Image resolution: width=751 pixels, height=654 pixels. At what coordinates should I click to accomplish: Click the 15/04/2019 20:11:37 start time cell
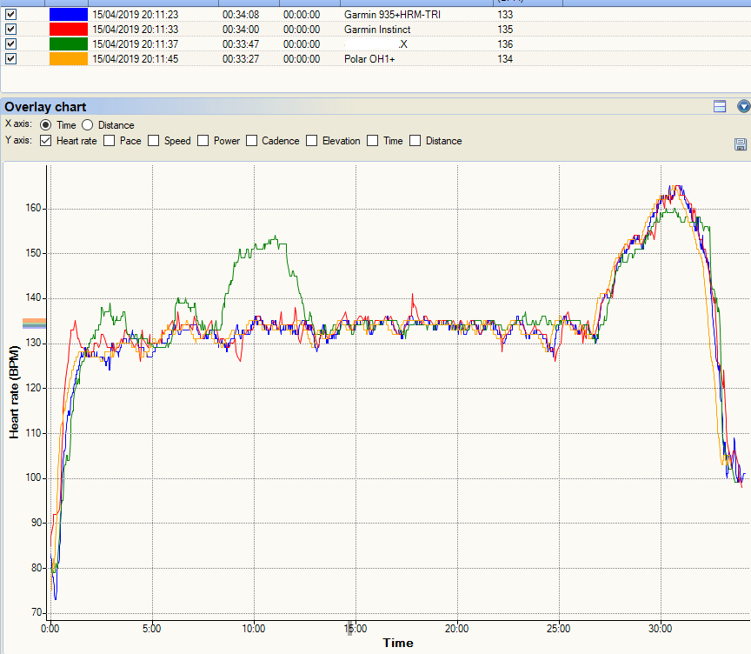[x=136, y=44]
